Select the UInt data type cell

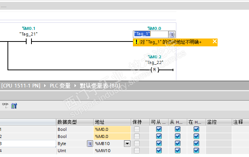75,151
